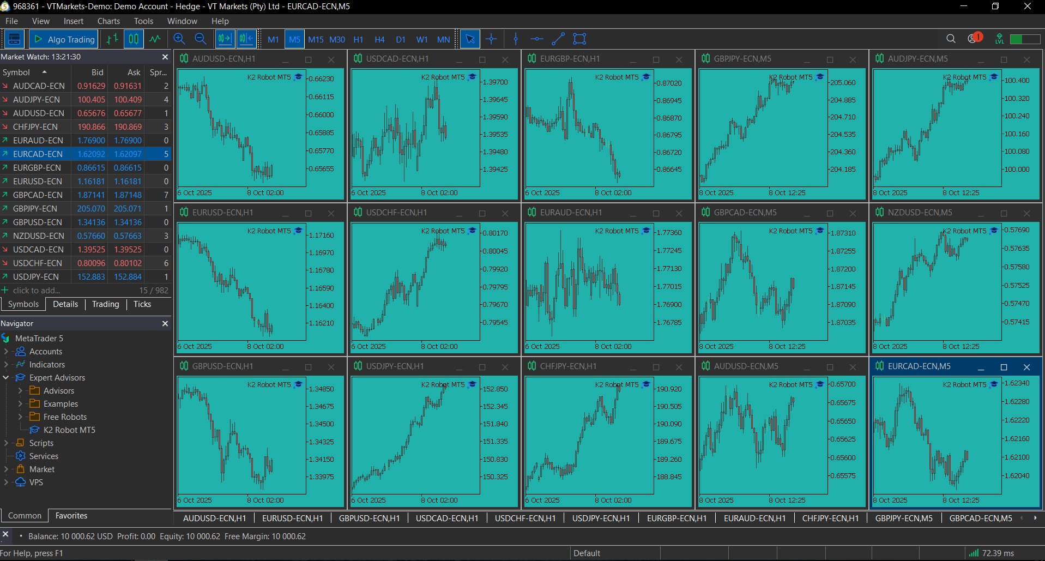Screen dimensions: 1045x561
Task: Open the USDCHF-ECN,H1 chart tab
Action: [x=525, y=518]
